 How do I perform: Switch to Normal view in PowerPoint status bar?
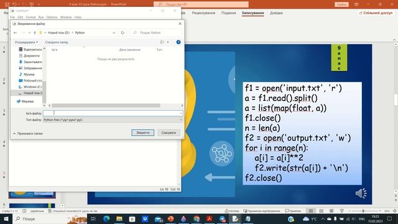[x=311, y=211]
